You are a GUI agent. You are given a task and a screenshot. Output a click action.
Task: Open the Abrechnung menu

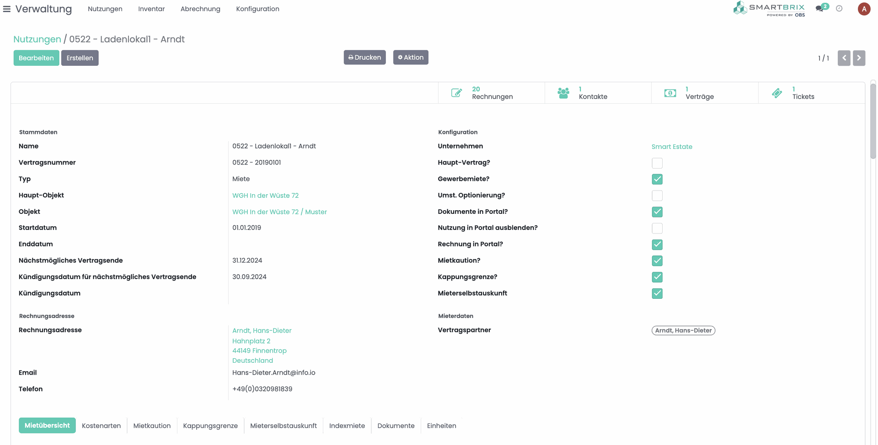pos(200,9)
